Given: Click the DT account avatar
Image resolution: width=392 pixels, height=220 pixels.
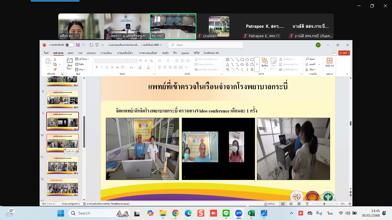Looking at the screenshot, I should [x=318, y=45].
